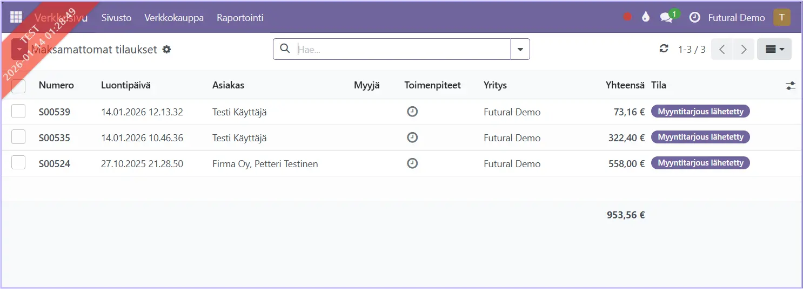Click activity clock icon for order S00539
Image resolution: width=803 pixels, height=289 pixels.
click(412, 112)
